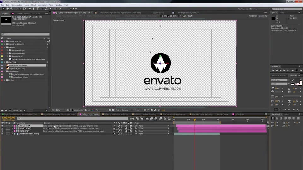Select the Puppet Pin tool

click(x=61, y=9)
